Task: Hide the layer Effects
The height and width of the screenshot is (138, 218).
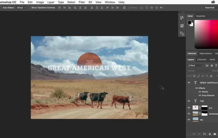Action: [x=197, y=88]
